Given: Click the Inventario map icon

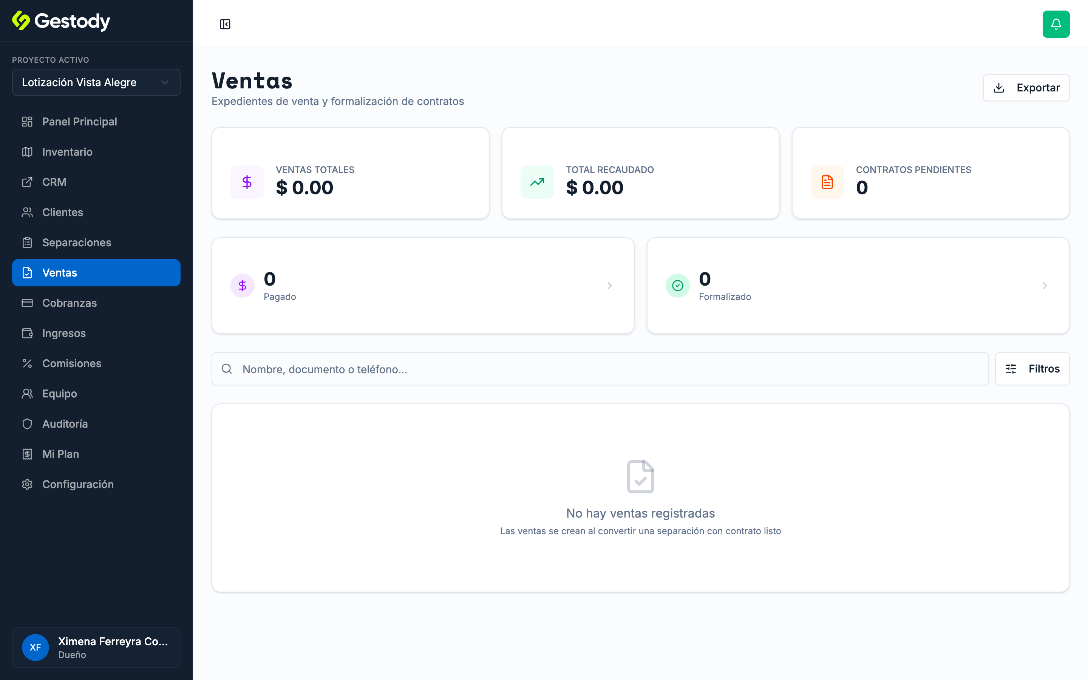Looking at the screenshot, I should [x=27, y=152].
